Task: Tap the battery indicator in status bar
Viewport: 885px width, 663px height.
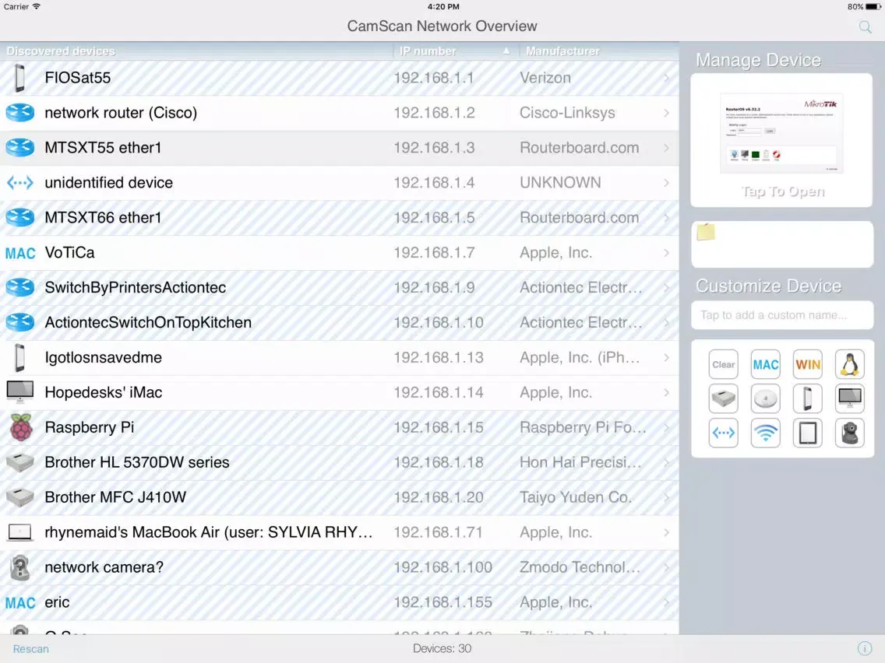Action: [873, 7]
